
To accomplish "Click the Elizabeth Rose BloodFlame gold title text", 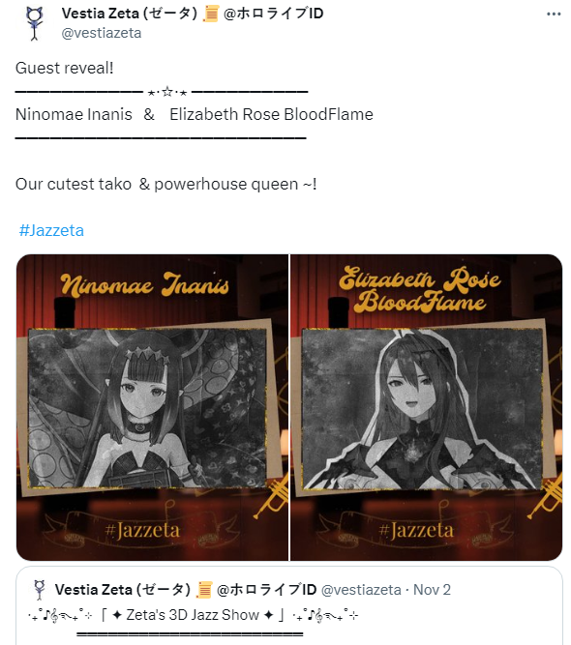I will pos(419,289).
